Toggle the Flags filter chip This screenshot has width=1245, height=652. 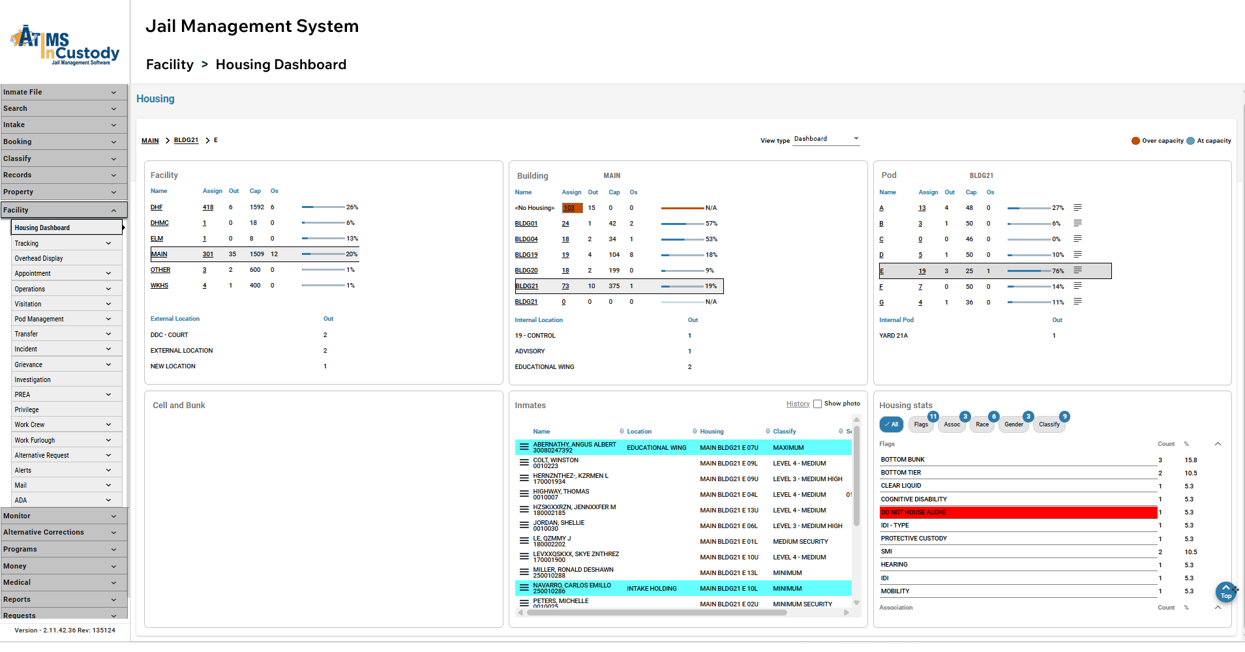pos(920,424)
